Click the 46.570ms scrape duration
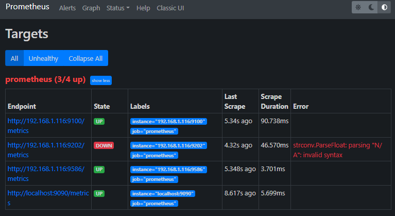The height and width of the screenshot is (216, 395). tap(274, 145)
